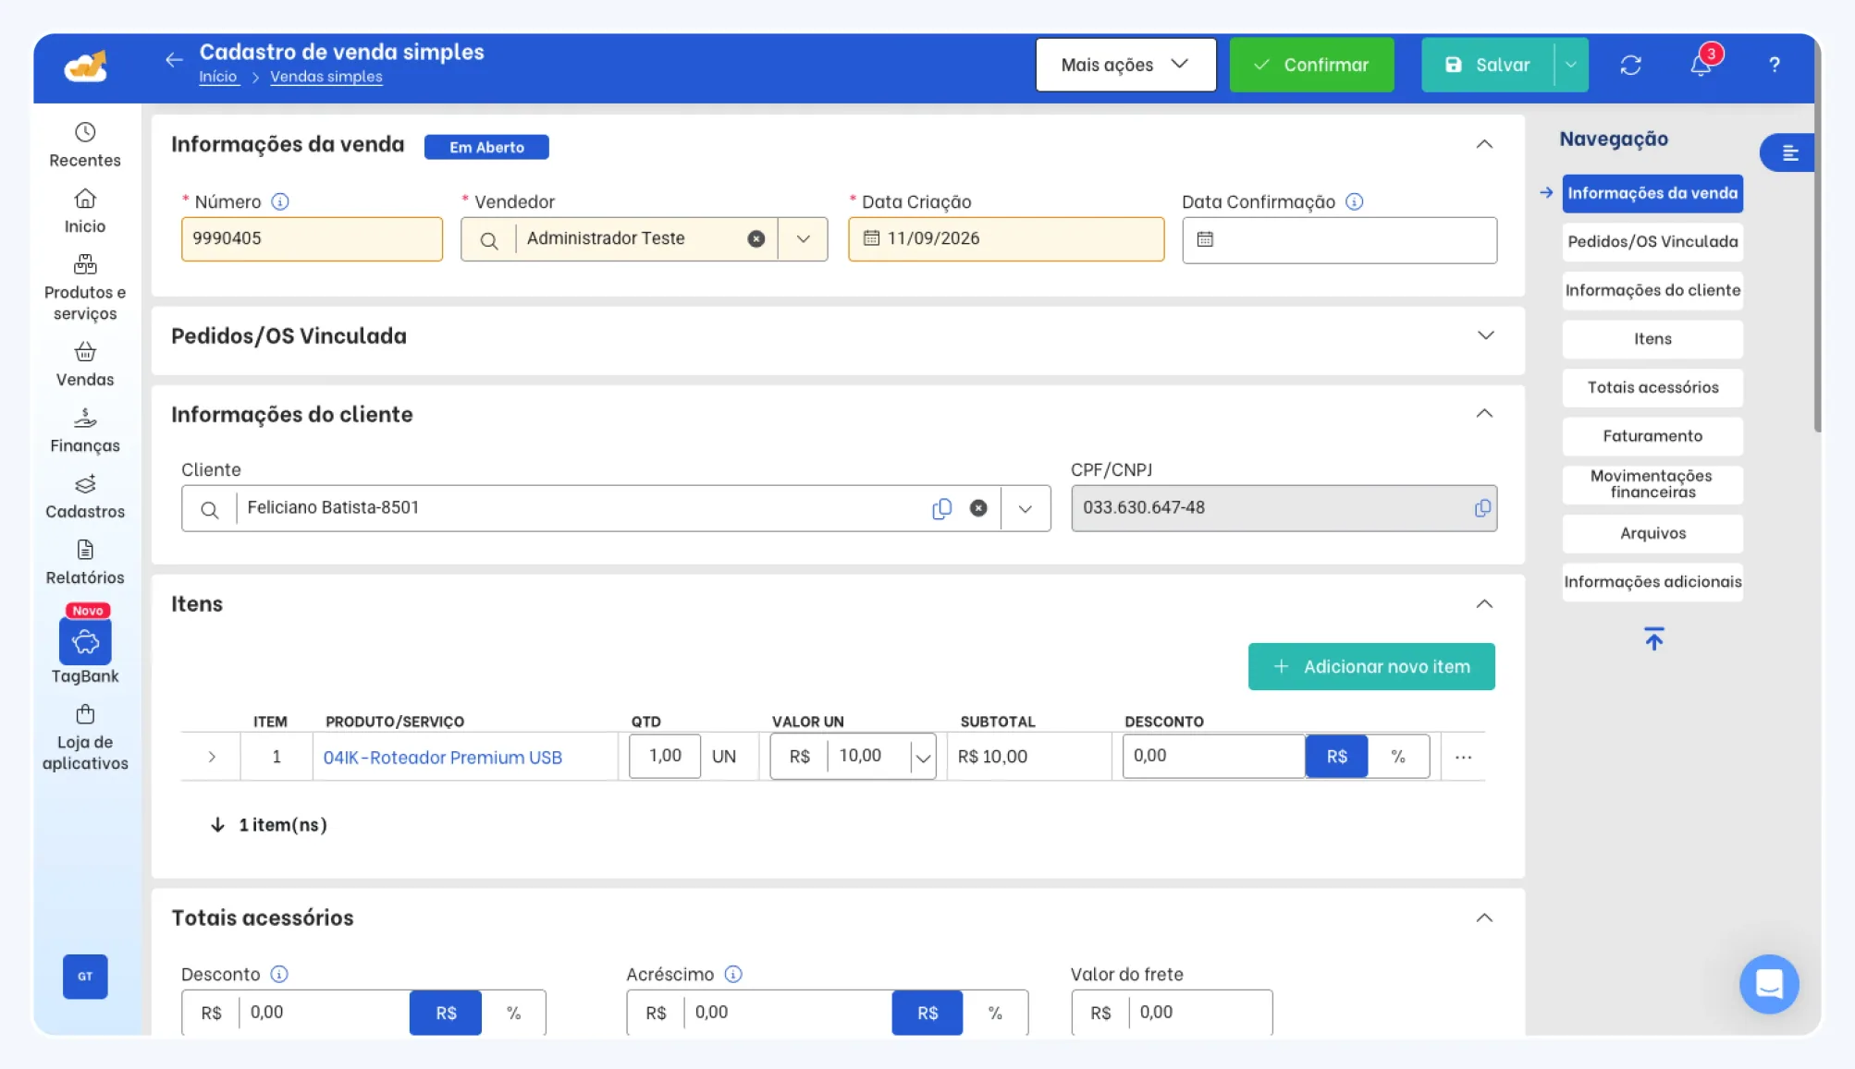The height and width of the screenshot is (1069, 1855).
Task: Open more options for item row
Action: [1463, 757]
